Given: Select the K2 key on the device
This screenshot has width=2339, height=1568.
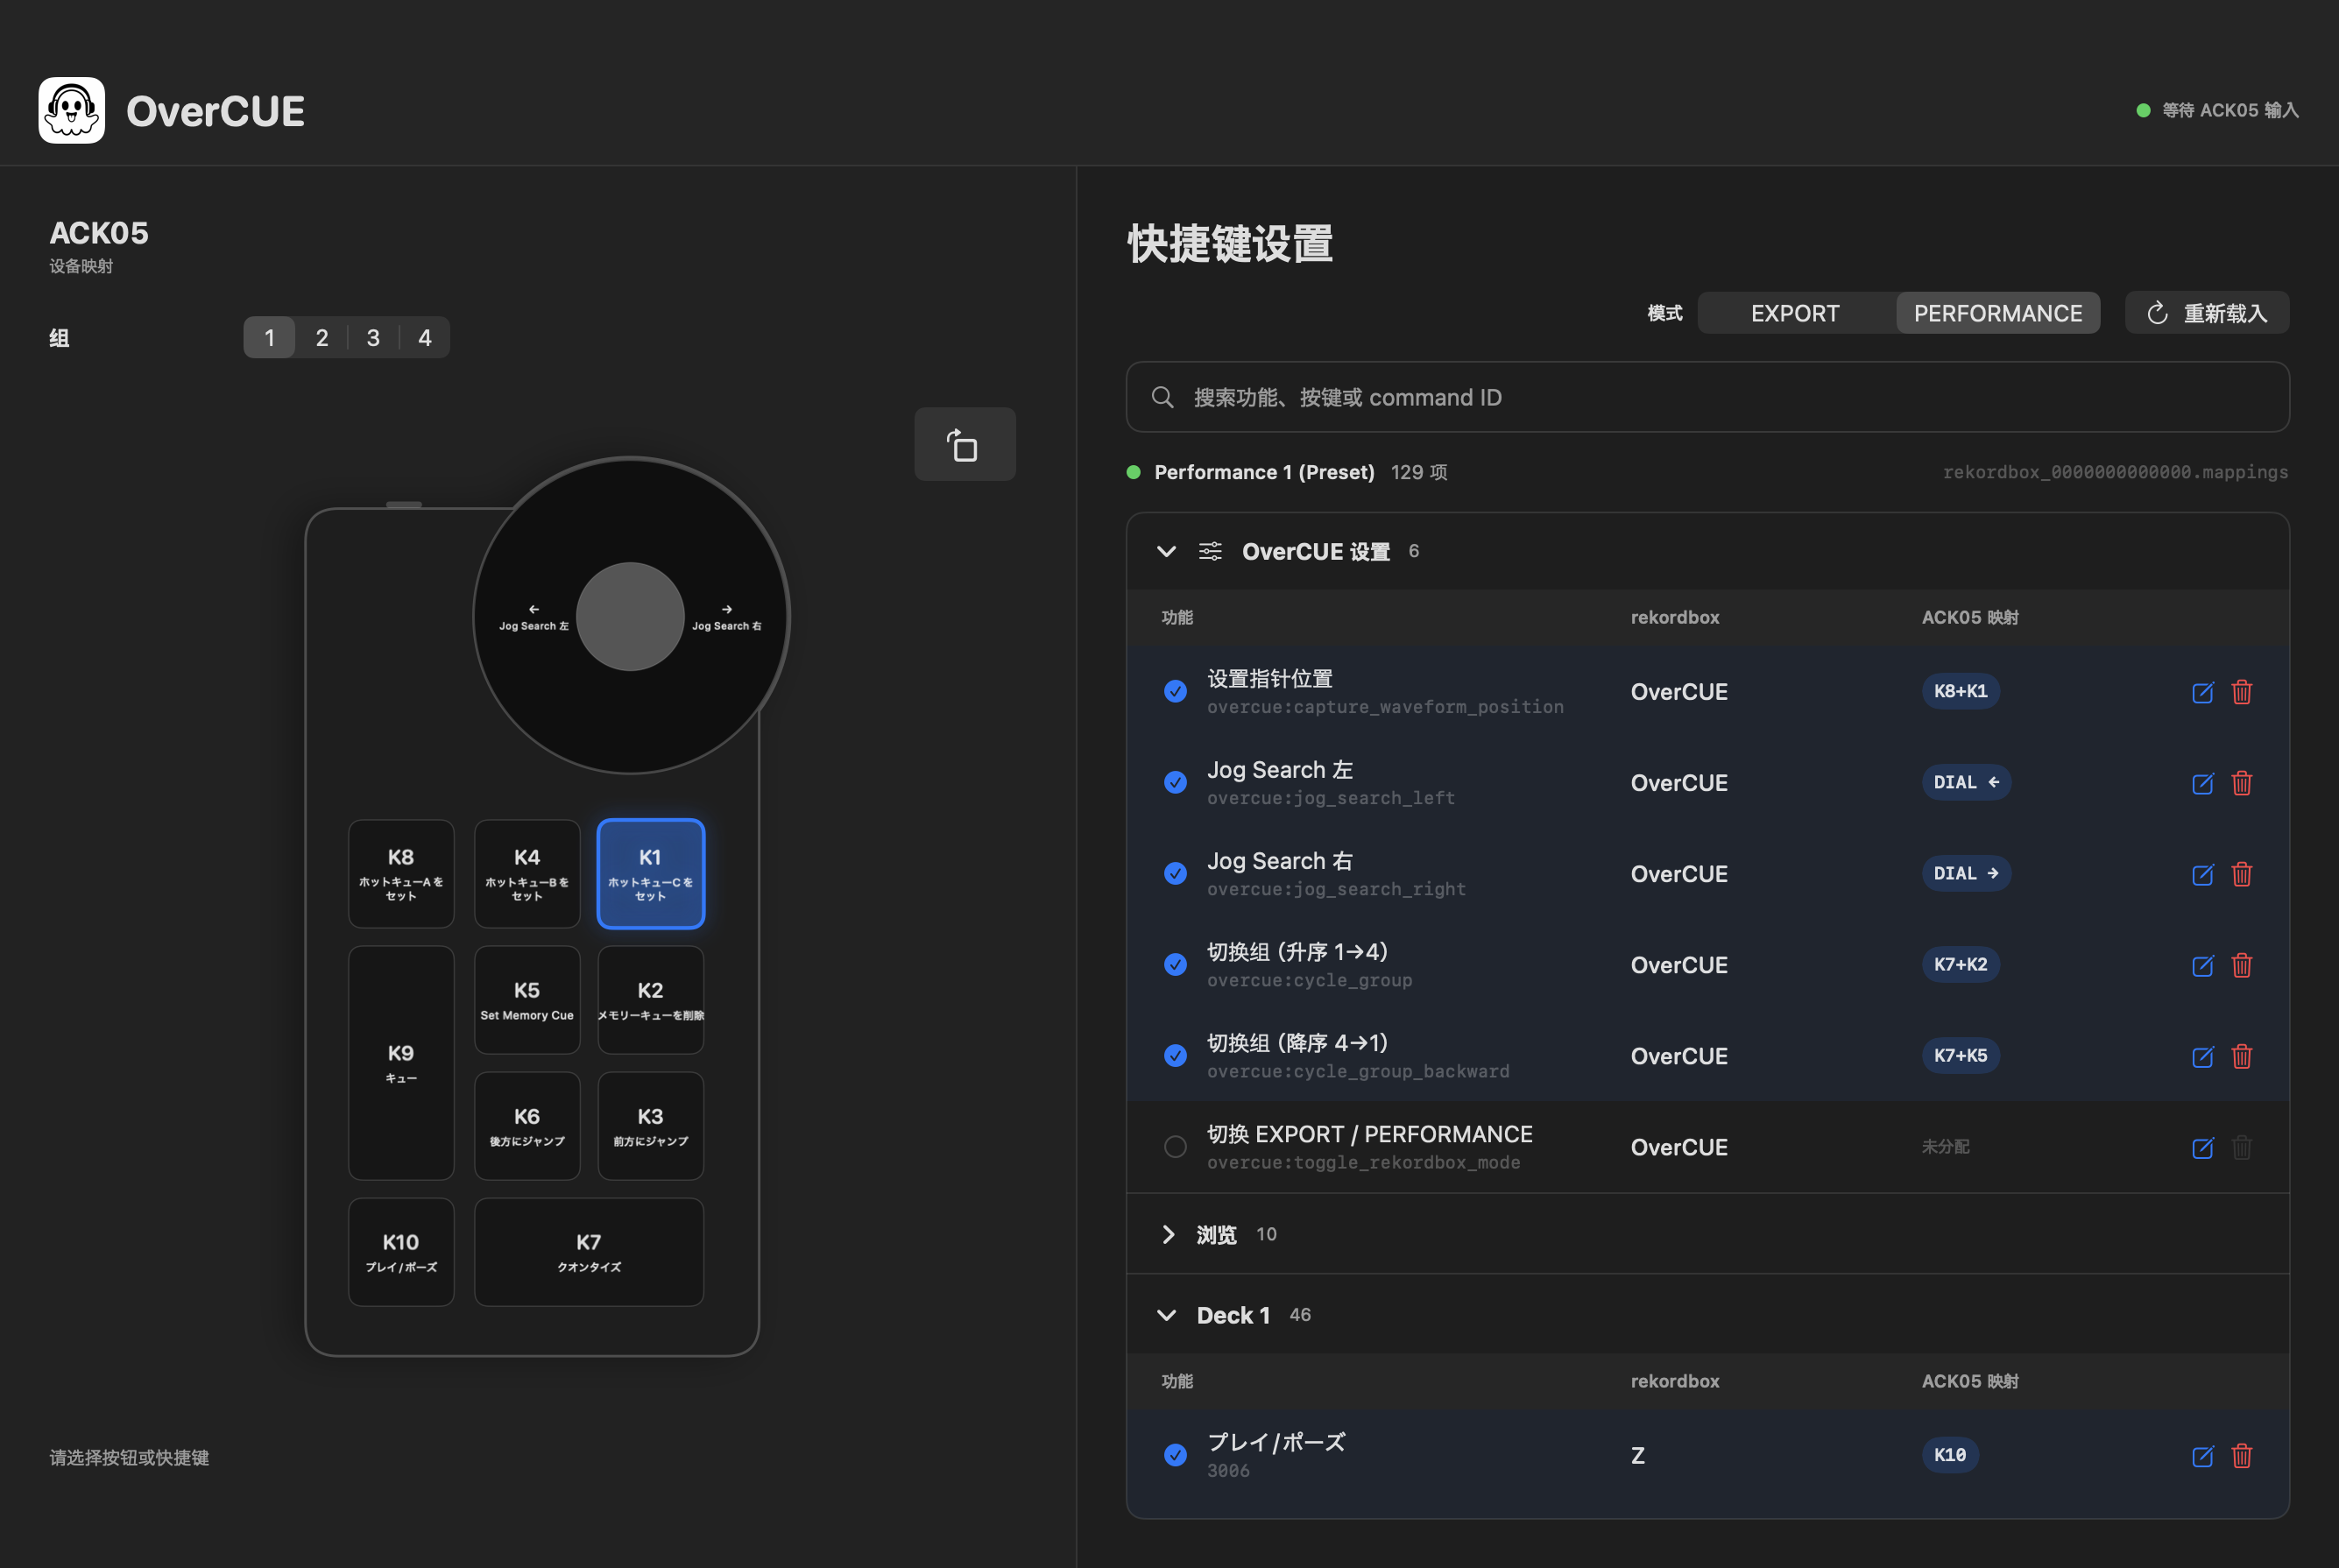Looking at the screenshot, I should (x=651, y=1000).
